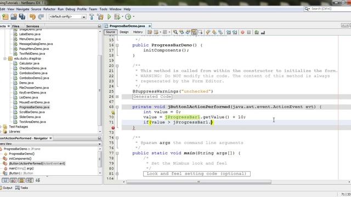
Task: Expand the Look and feel fold on line 81
Action: (117, 174)
